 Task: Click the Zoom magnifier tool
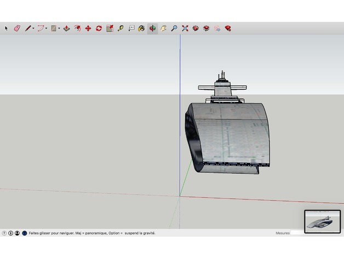click(x=174, y=28)
